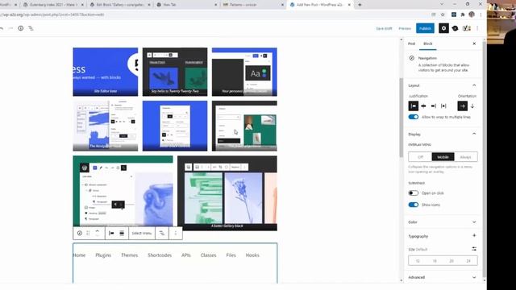Switch to the Block settings tab
The height and width of the screenshot is (290, 516).
[428, 43]
